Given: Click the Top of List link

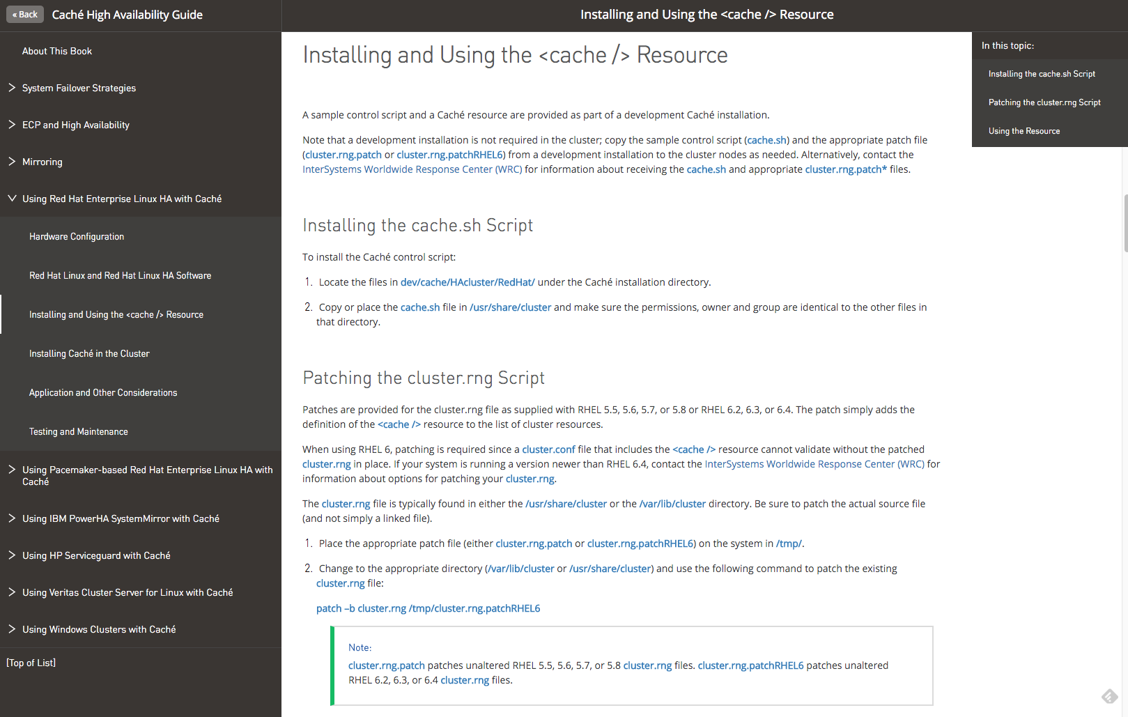Looking at the screenshot, I should point(31,663).
